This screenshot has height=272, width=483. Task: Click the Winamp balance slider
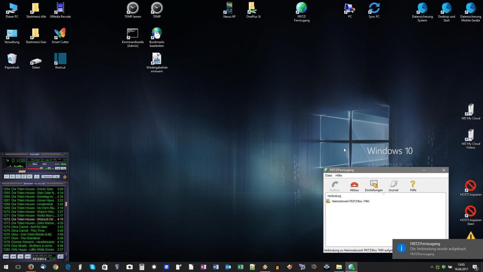coord(49,168)
